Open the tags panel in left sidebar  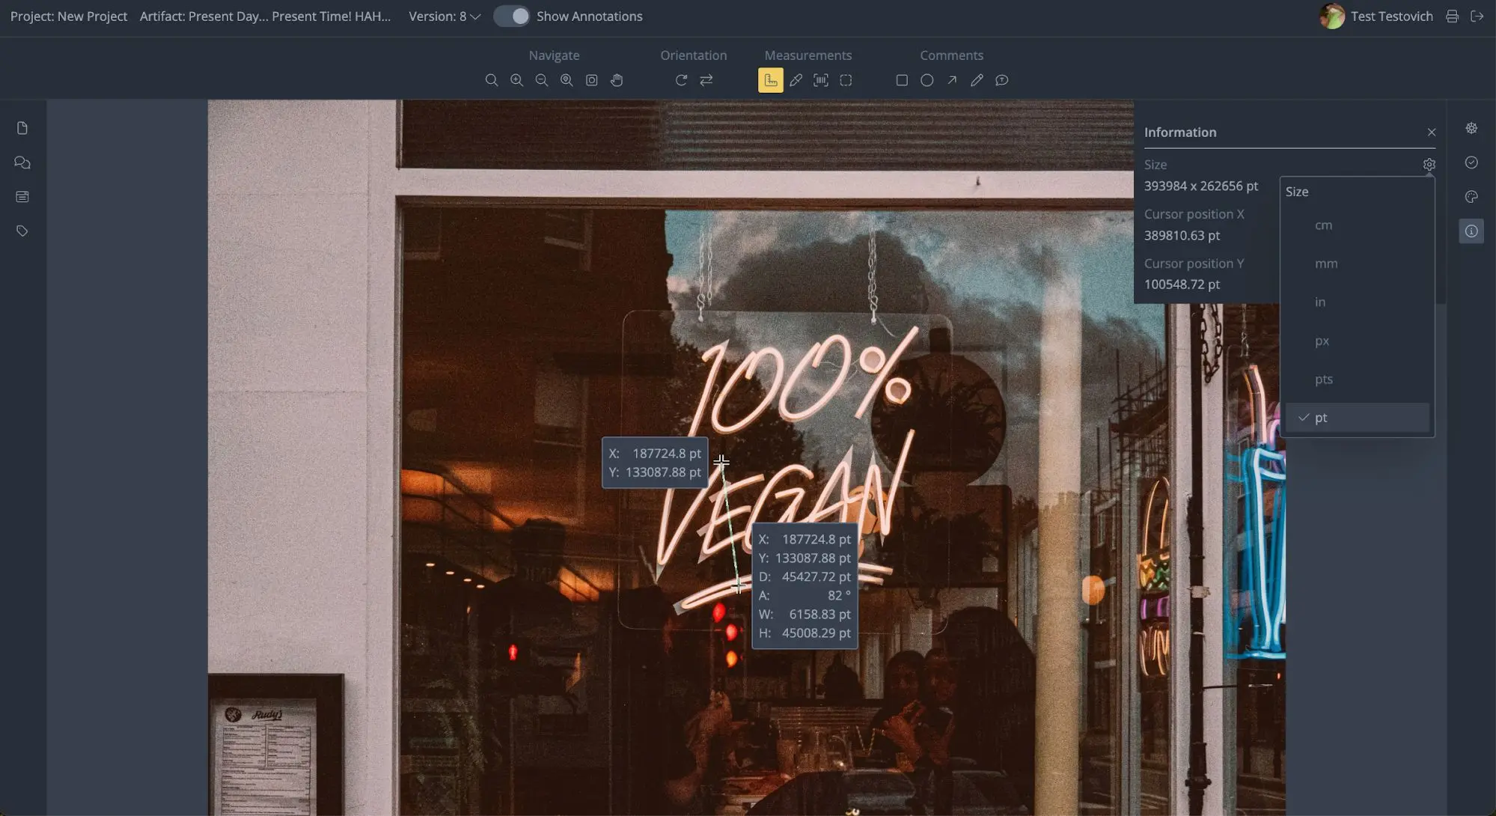[22, 231]
